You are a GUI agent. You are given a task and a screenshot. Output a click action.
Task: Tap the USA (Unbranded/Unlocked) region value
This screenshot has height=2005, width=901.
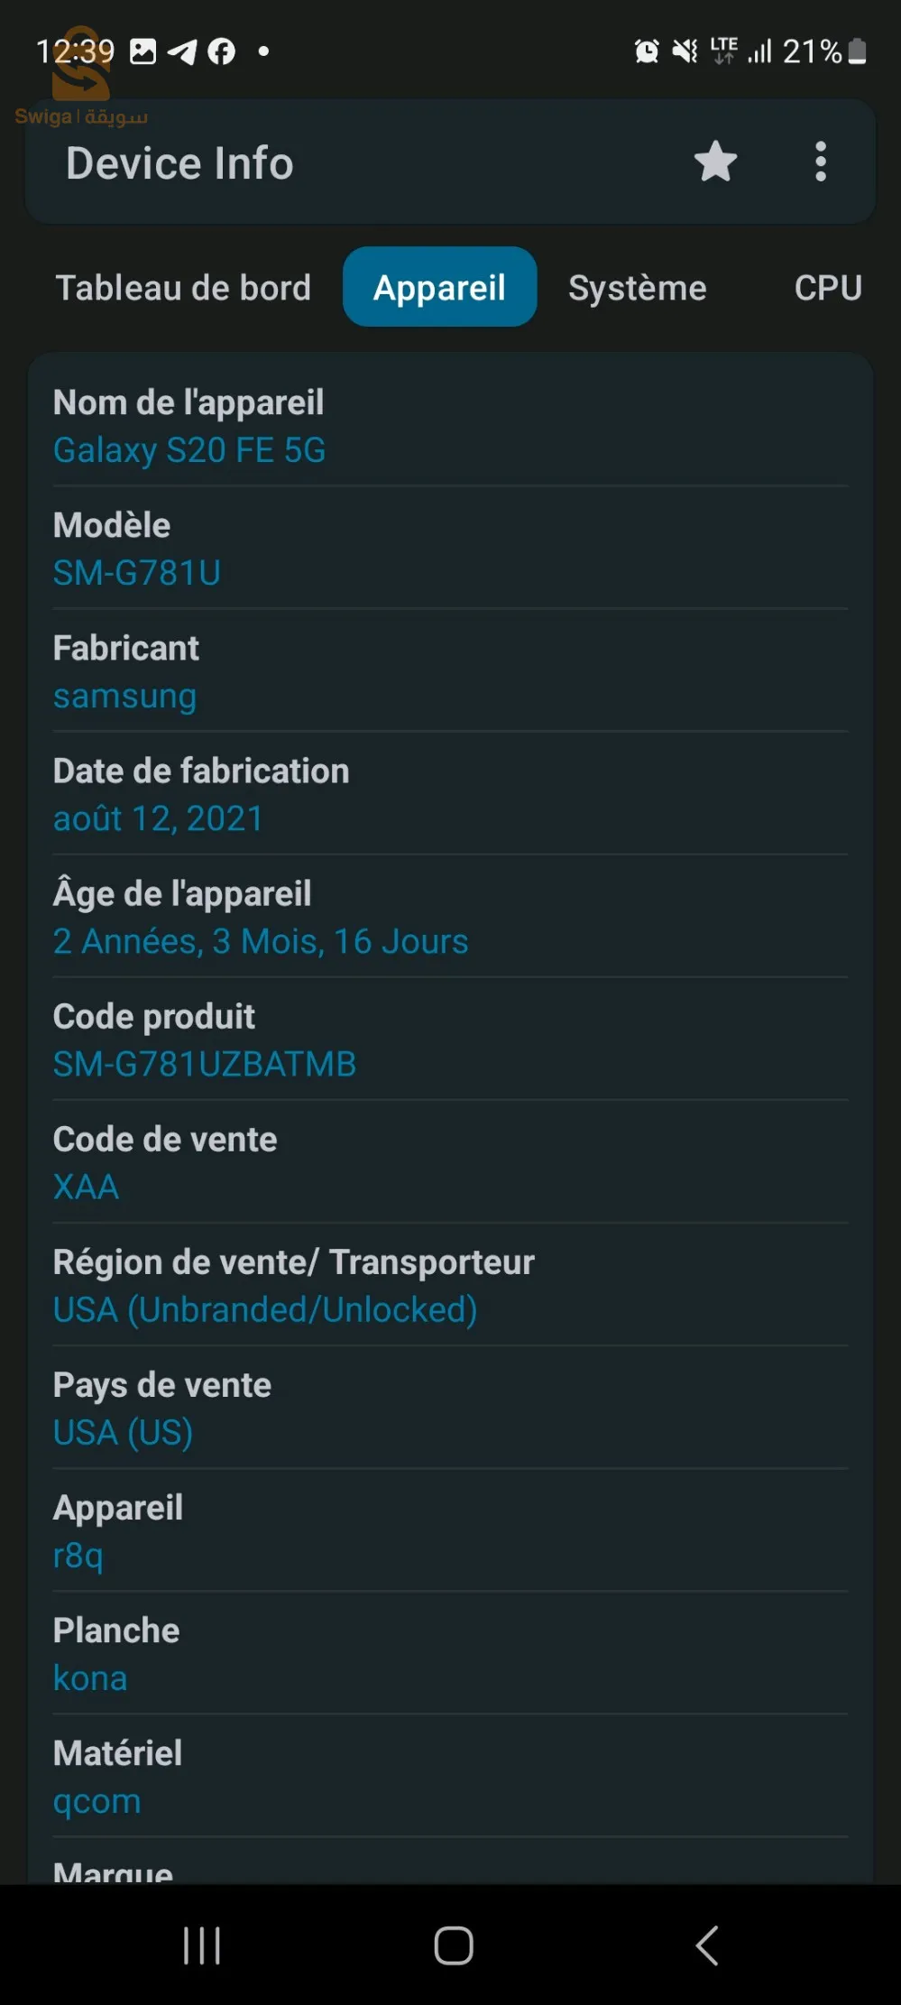tap(265, 1309)
